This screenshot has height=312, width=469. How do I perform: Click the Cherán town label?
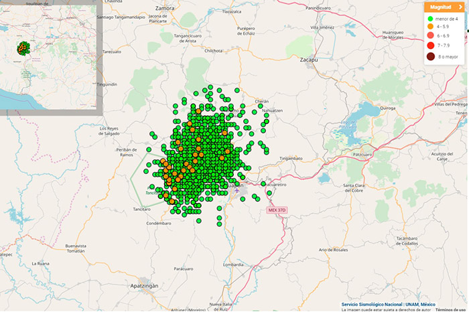click(x=261, y=101)
